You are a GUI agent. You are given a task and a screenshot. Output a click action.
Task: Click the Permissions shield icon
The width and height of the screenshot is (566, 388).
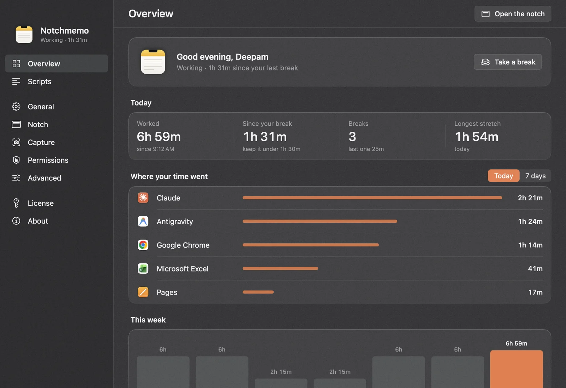tap(16, 160)
